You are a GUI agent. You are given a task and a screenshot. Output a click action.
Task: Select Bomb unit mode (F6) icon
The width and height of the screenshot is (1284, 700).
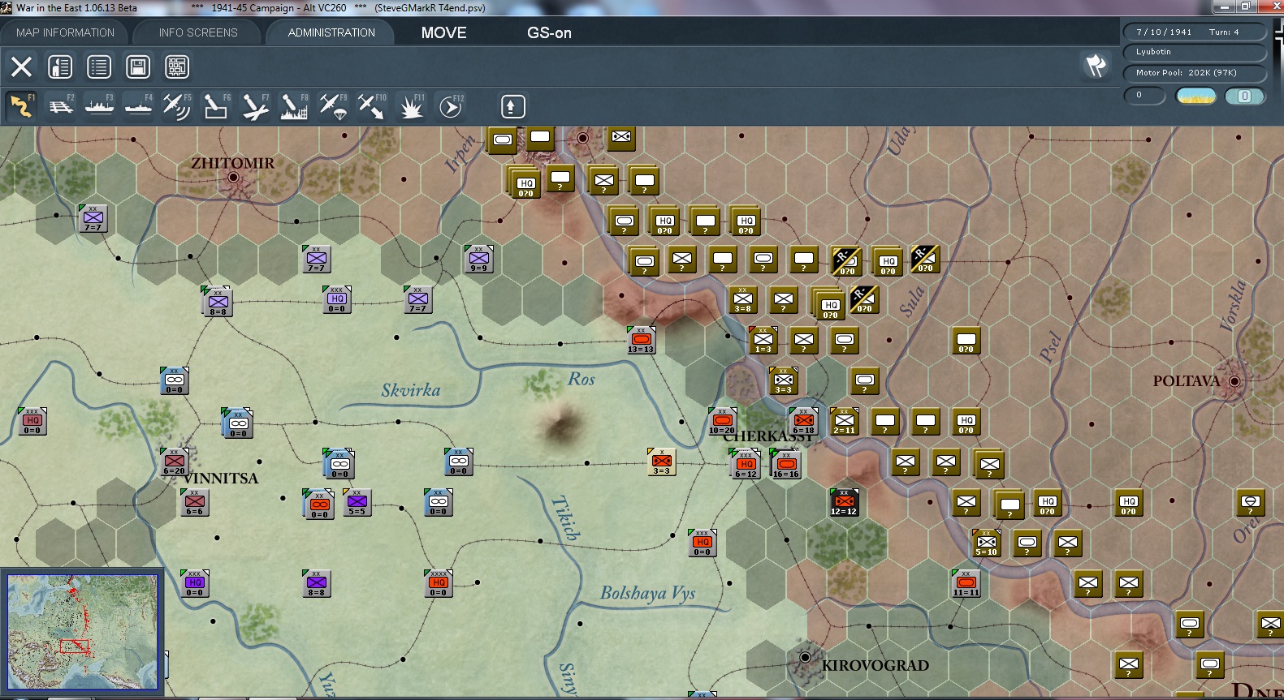point(216,106)
